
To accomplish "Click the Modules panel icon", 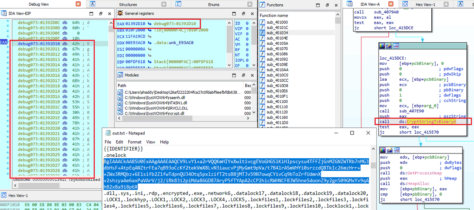I will (x=120, y=75).
